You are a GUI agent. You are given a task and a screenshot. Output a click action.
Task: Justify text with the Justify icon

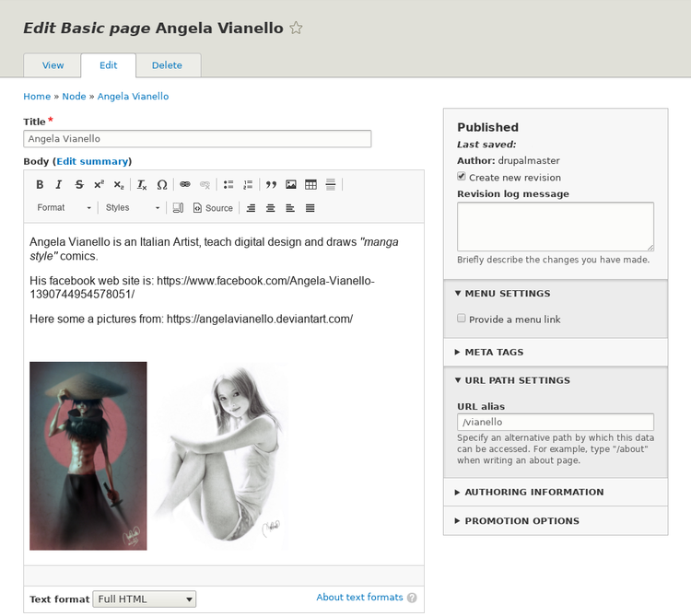pyautogui.click(x=310, y=208)
